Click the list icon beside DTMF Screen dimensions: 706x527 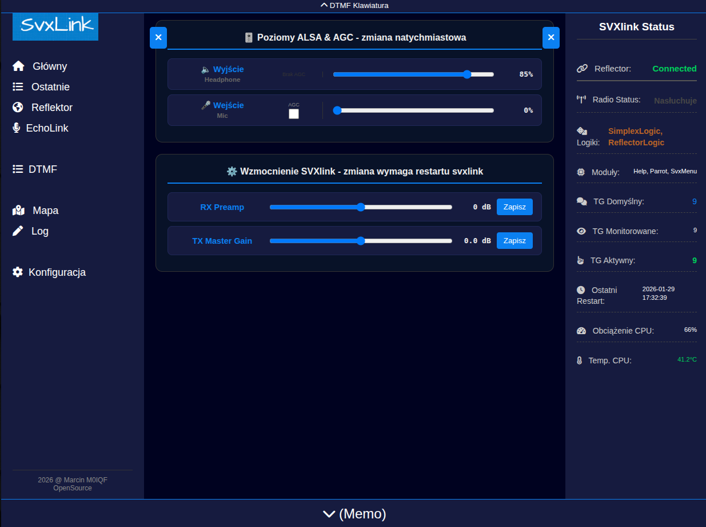pos(18,169)
